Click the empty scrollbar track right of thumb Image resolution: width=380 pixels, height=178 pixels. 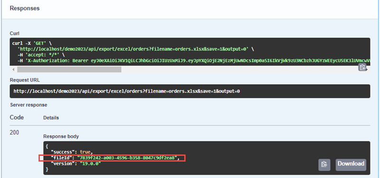click(x=239, y=69)
